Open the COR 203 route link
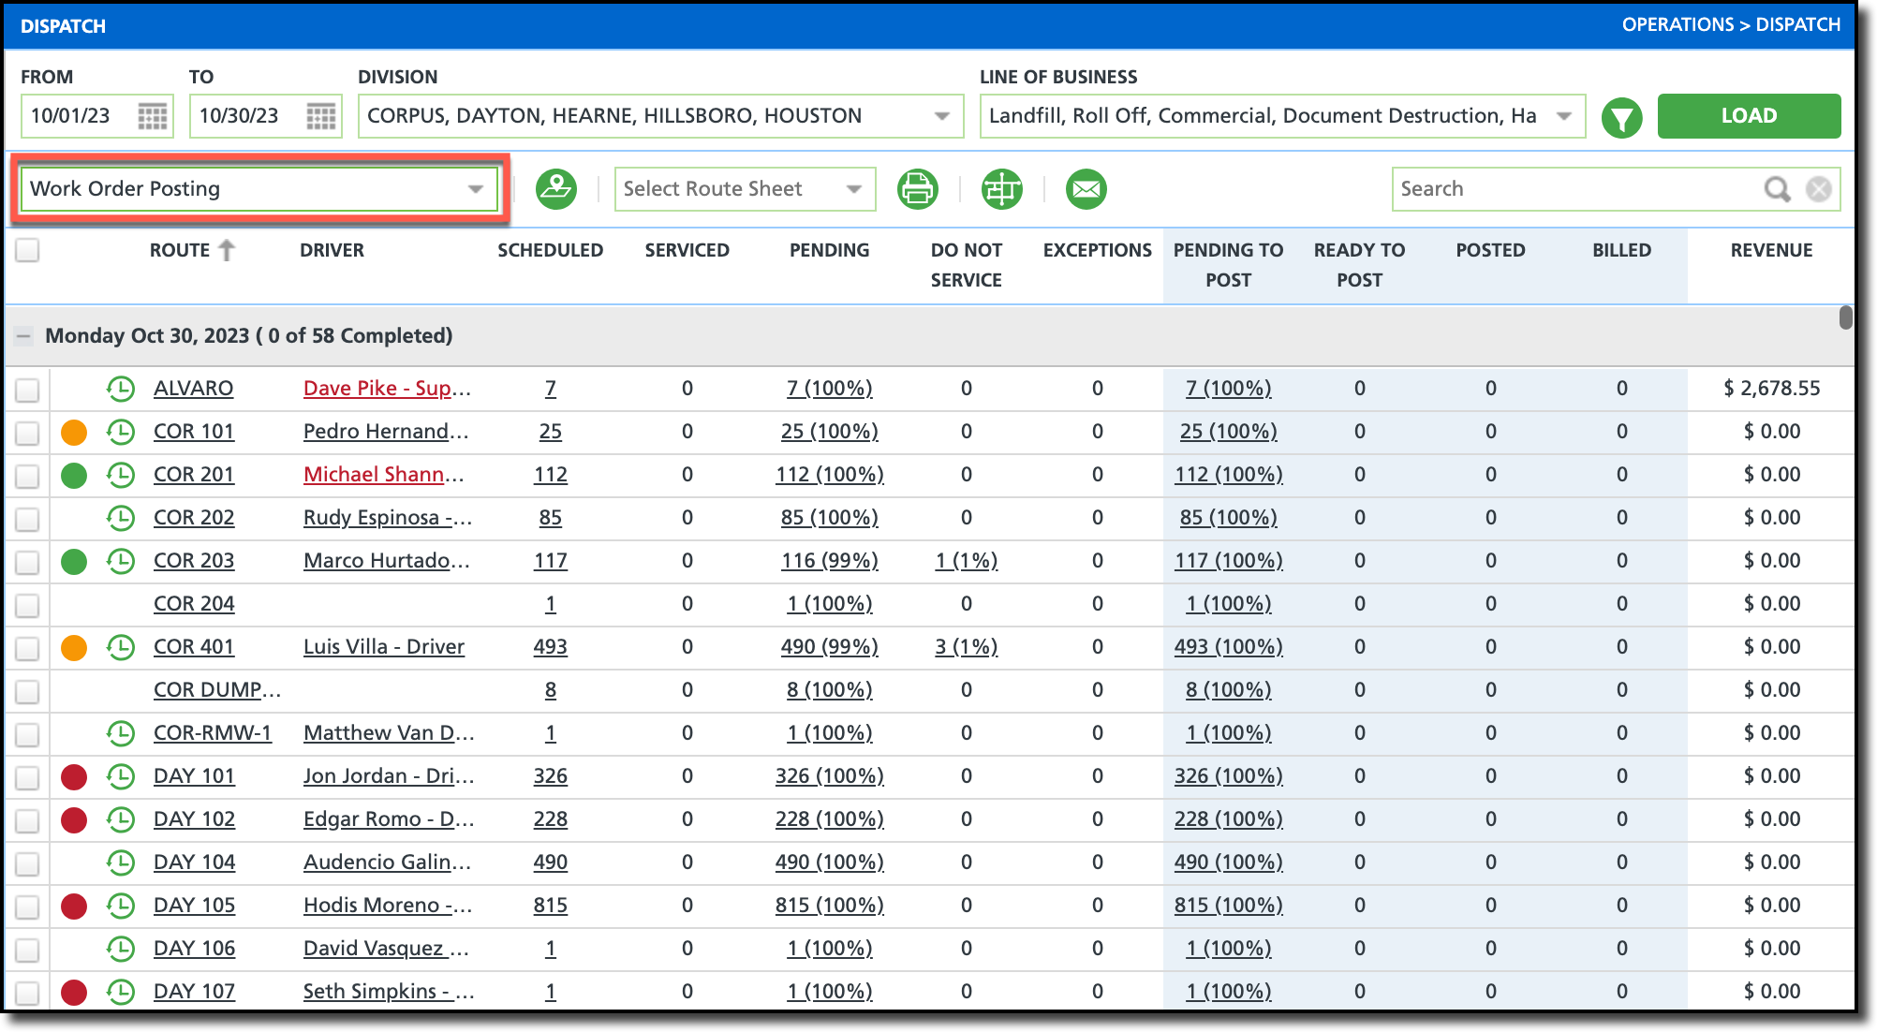1877x1032 pixels. pos(194,561)
